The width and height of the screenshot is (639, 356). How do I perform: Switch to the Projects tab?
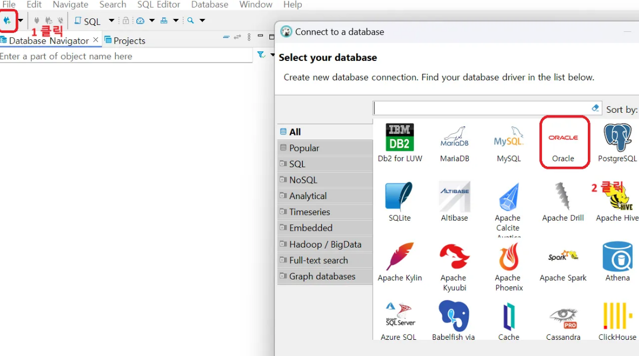125,40
